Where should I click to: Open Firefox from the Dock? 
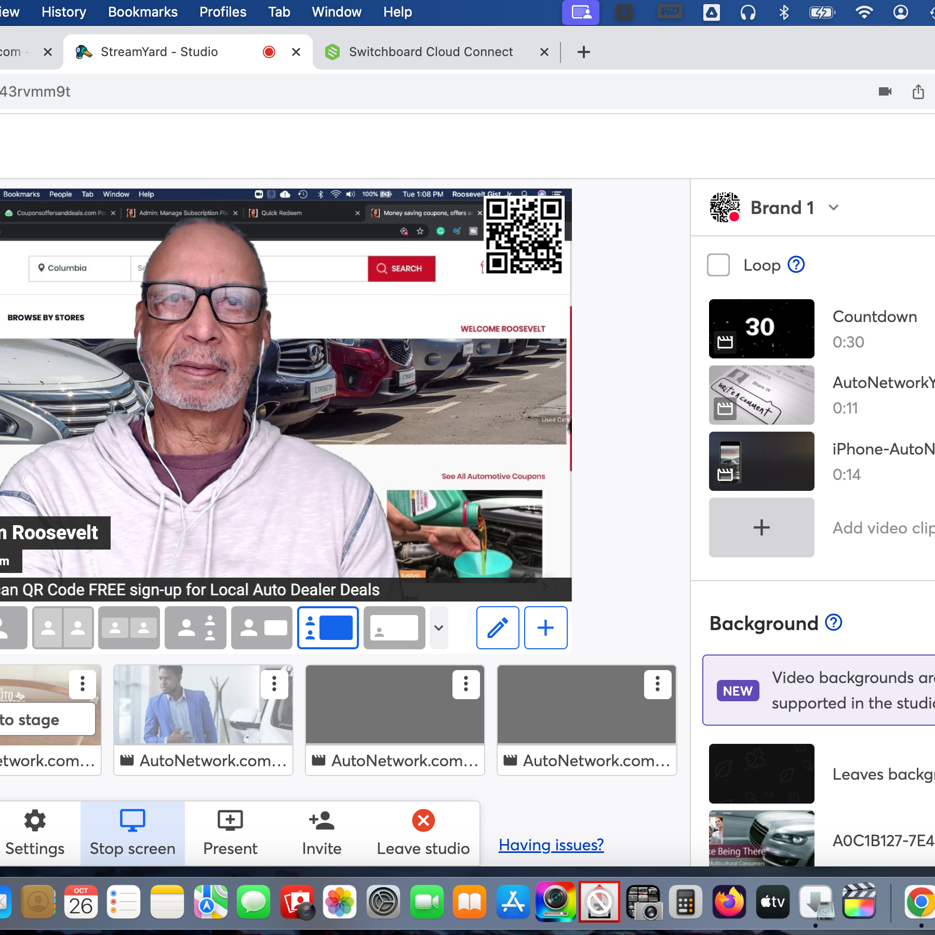tap(729, 902)
